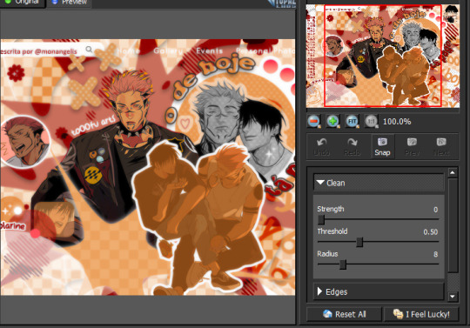The width and height of the screenshot is (470, 328).
Task: Click the Snap snapshot button
Action: point(382,146)
